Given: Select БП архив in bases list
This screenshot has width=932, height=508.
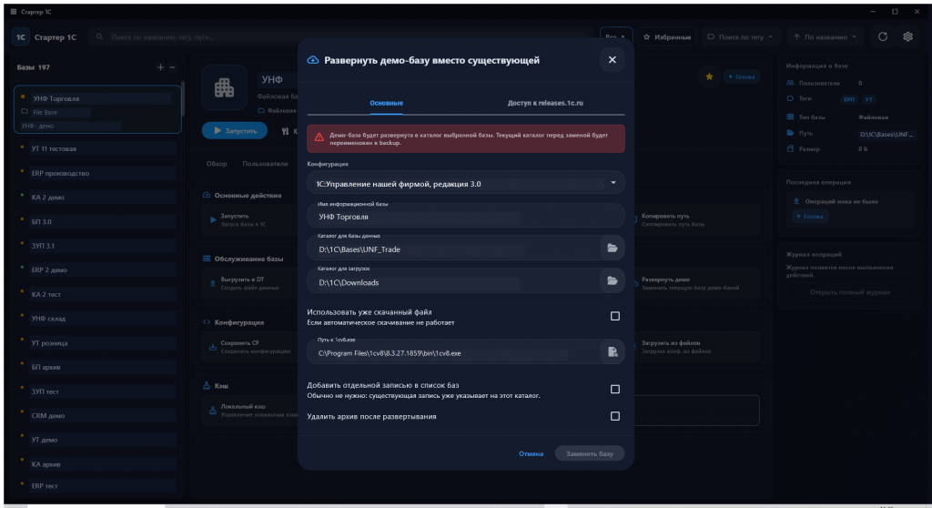Looking at the screenshot, I should click(97, 367).
